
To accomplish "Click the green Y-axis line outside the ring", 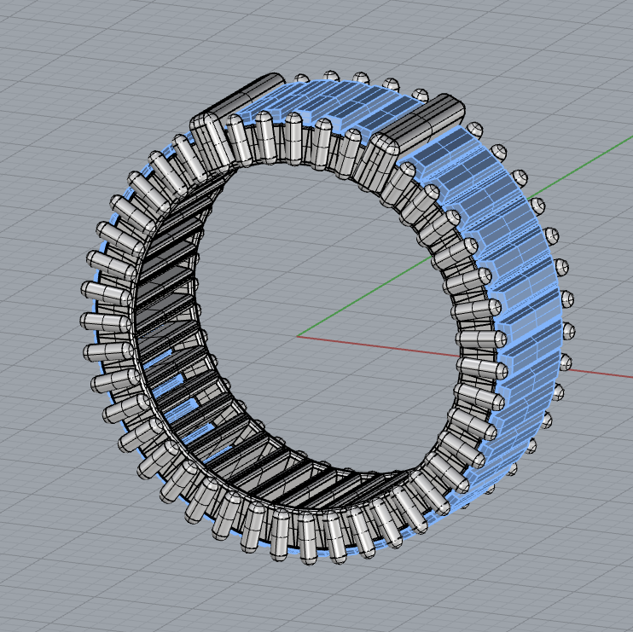I will [x=597, y=155].
